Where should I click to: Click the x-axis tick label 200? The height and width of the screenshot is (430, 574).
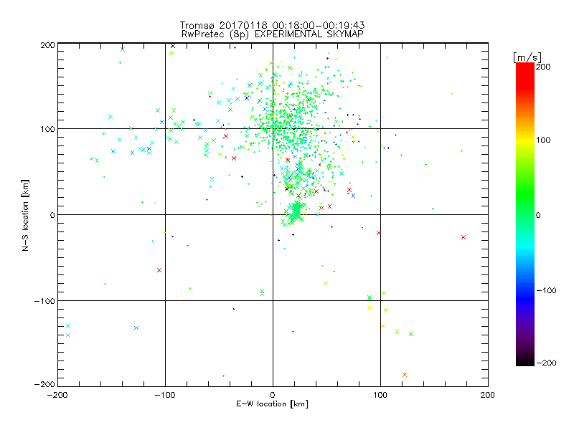click(488, 395)
